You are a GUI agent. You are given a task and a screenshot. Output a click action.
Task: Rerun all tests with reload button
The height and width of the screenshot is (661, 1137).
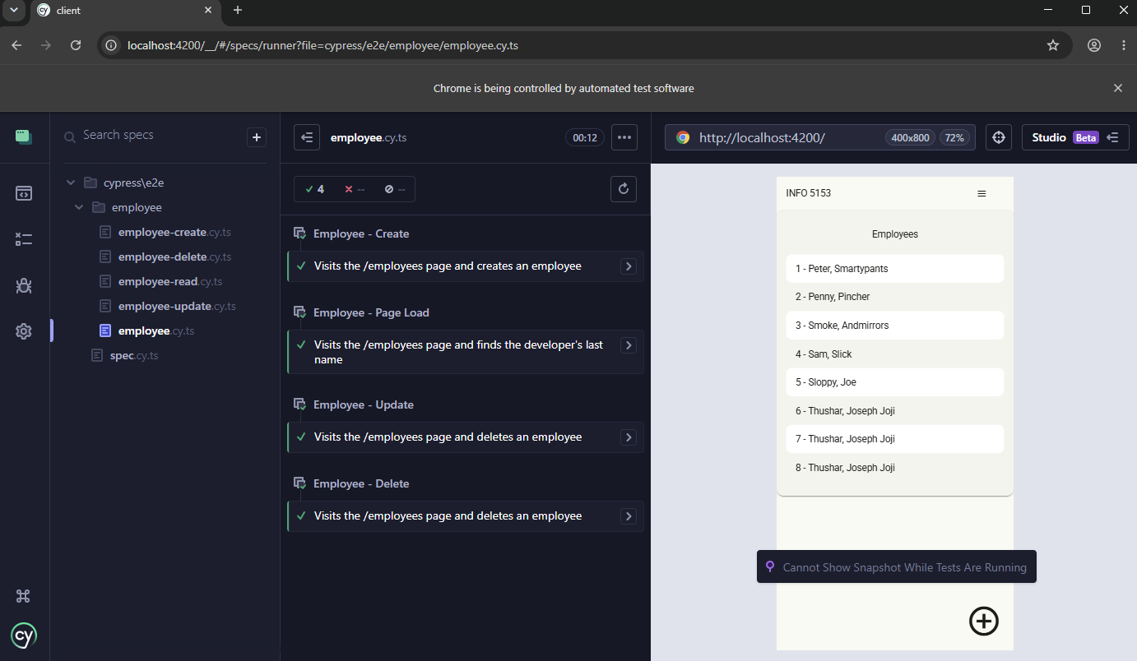pos(624,189)
